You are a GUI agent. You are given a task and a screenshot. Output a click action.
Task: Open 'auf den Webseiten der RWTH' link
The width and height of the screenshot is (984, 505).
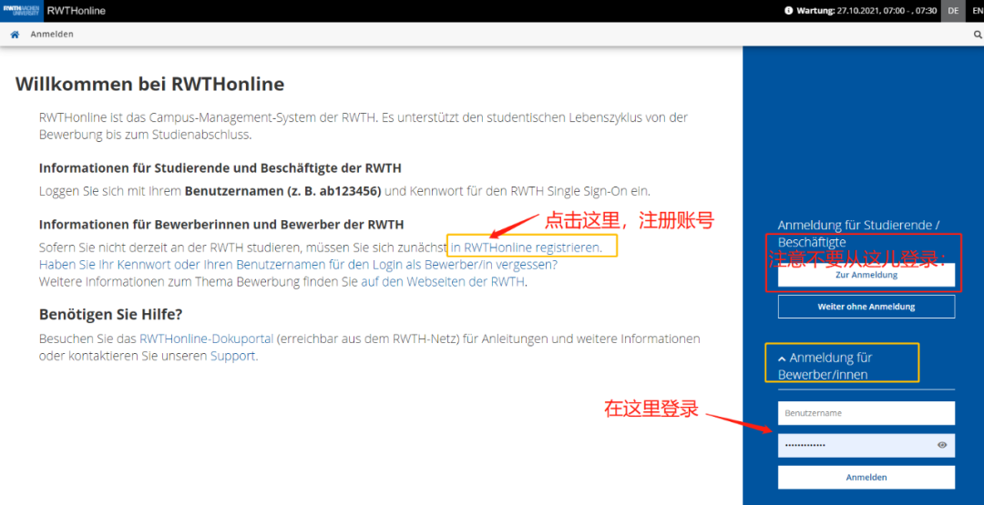[x=443, y=281]
